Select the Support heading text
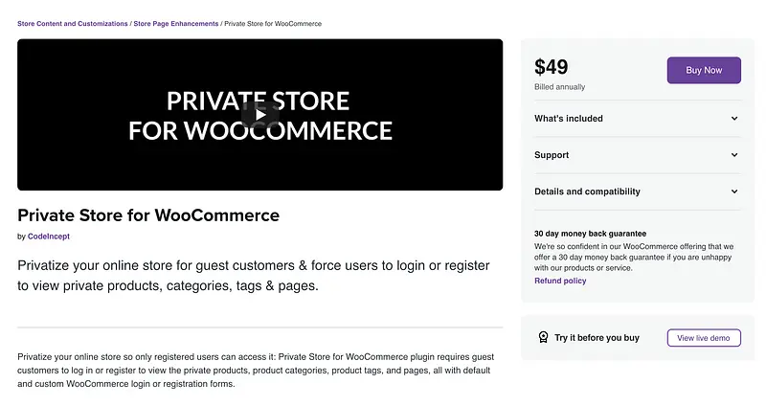This screenshot has width=766, height=406. pyautogui.click(x=552, y=155)
